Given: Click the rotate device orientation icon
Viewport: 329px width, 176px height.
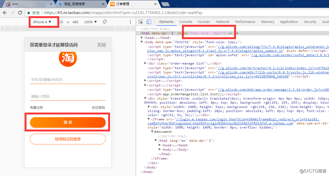Looking at the screenshot, I should point(105,22).
